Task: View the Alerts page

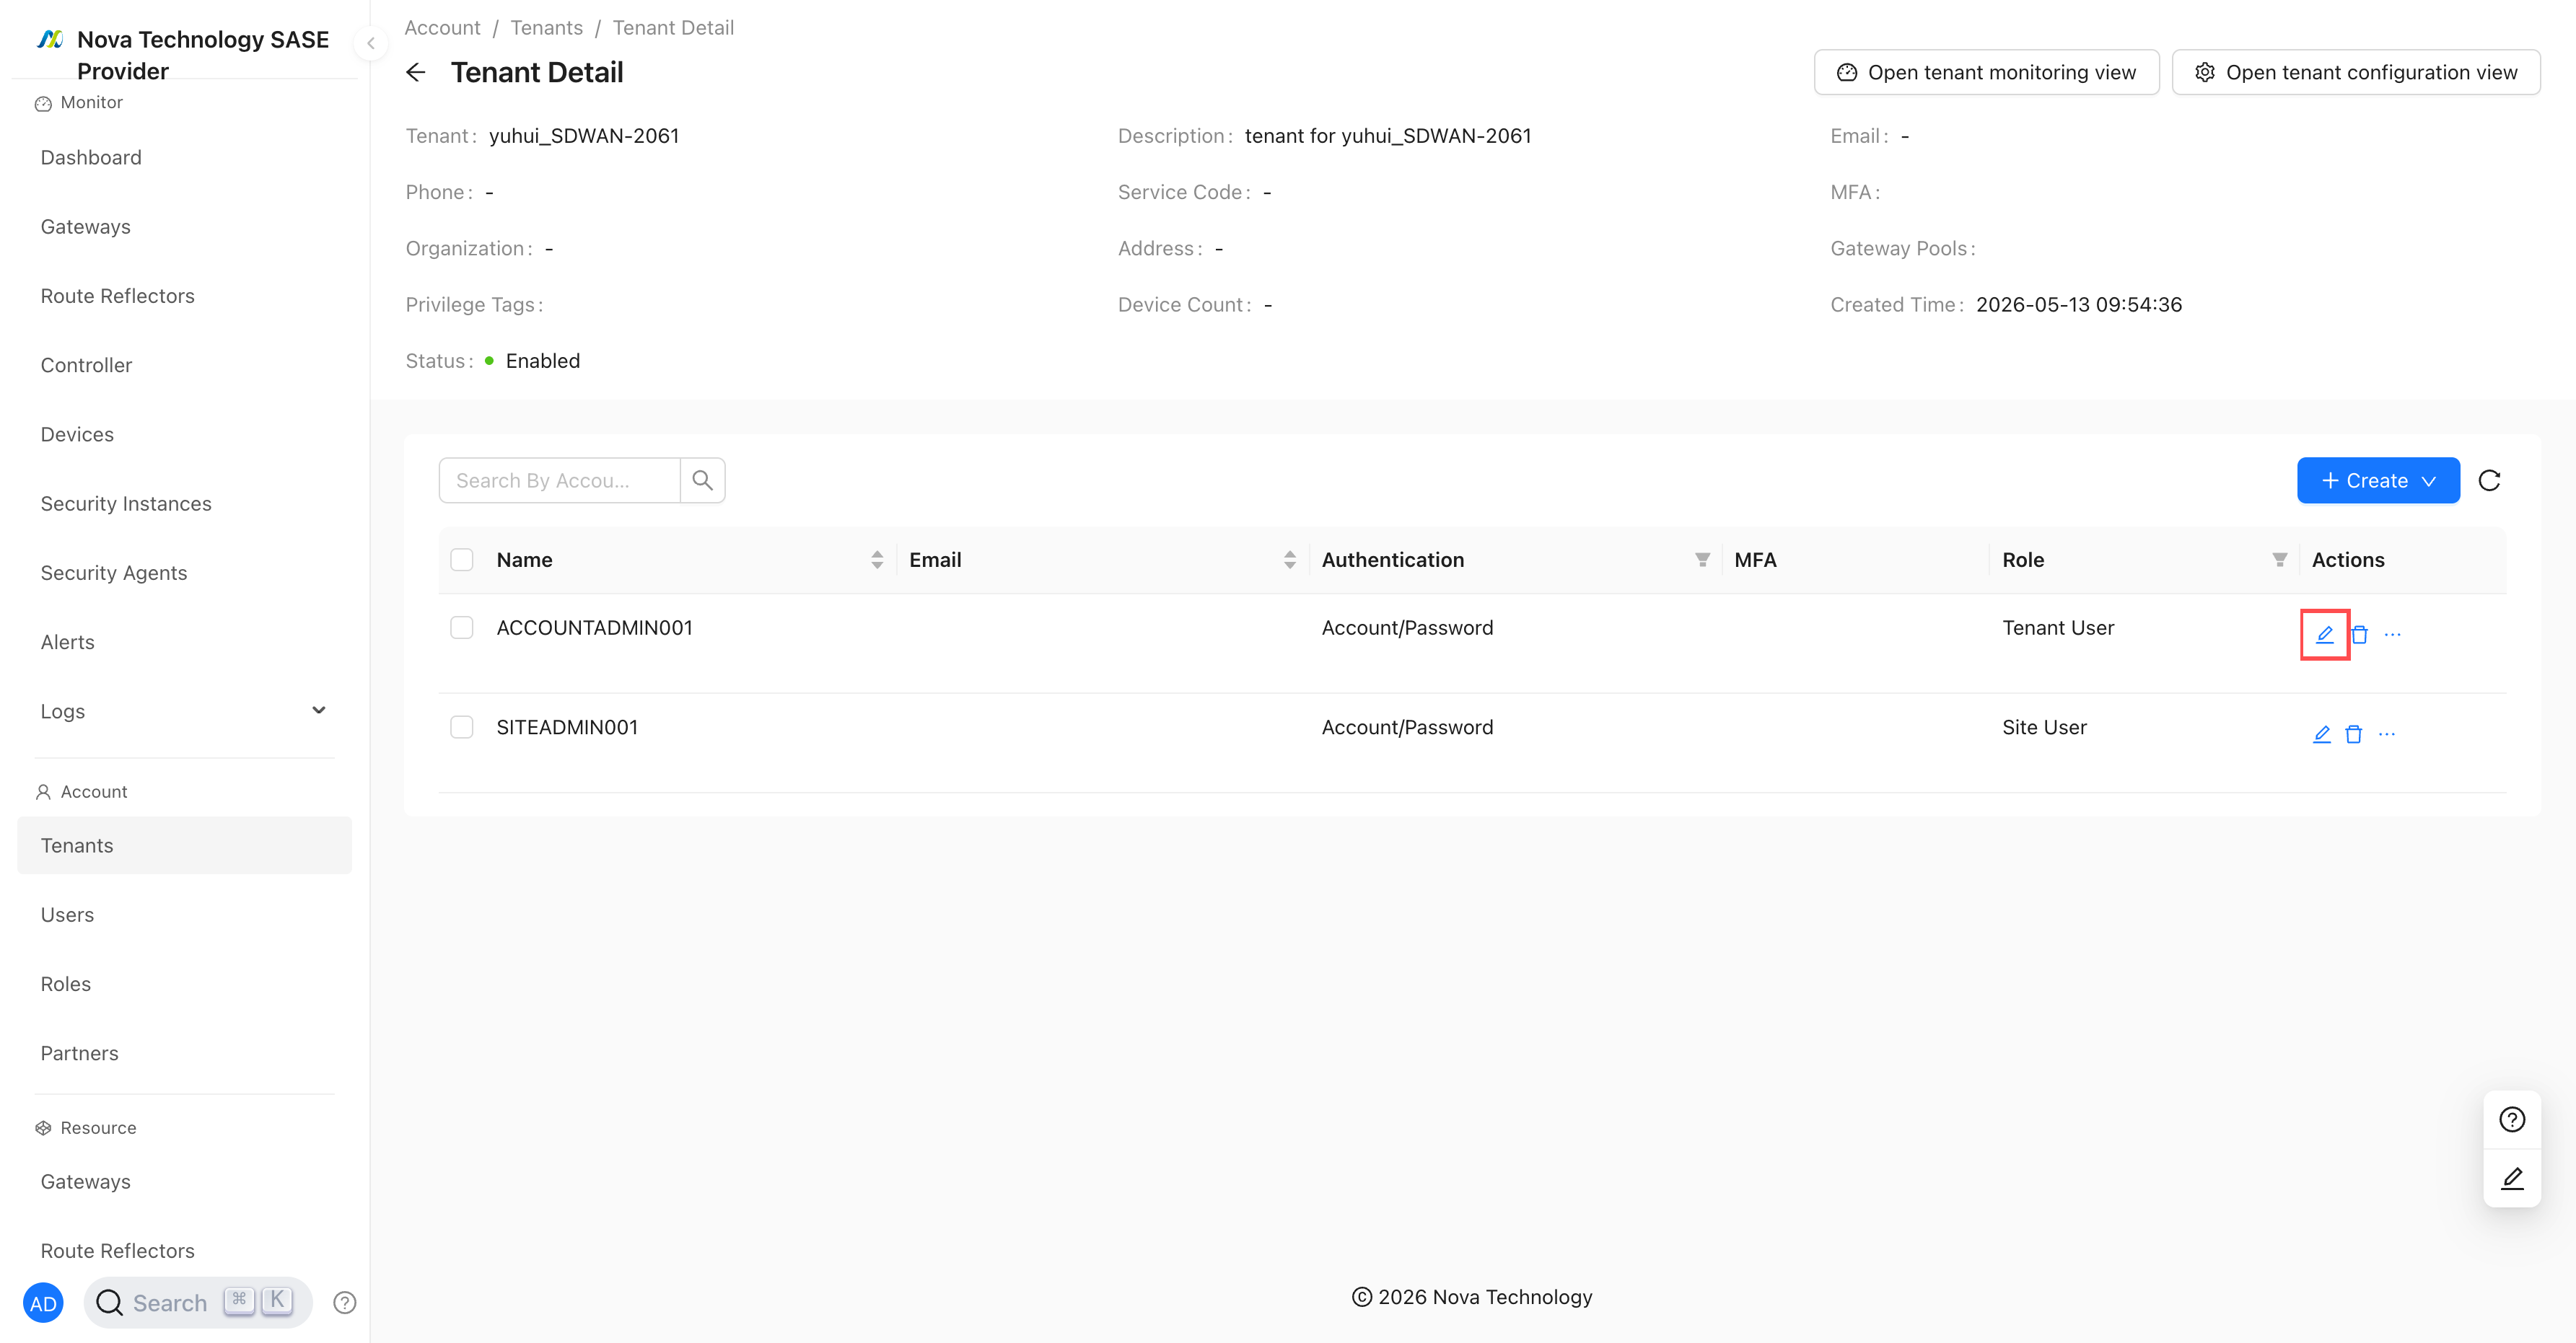Action: [x=184, y=643]
